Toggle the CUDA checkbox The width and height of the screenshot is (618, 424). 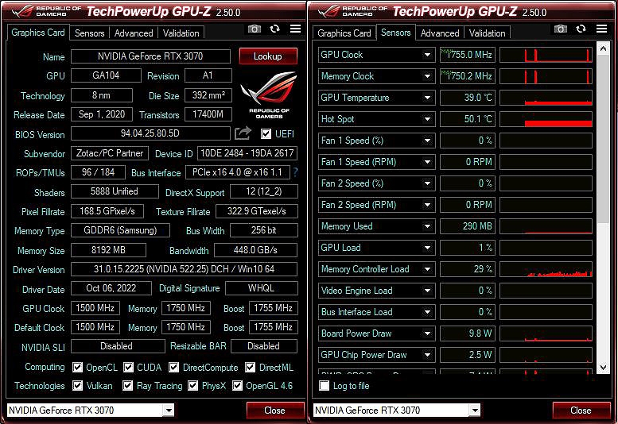(128, 368)
